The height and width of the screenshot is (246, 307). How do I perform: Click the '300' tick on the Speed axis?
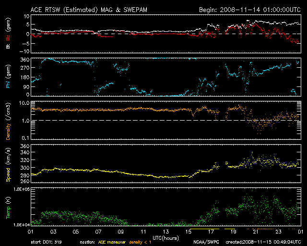25,168
